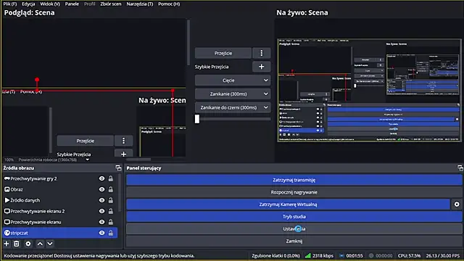
Task: Open the Zanikanie (300ms) dropdown
Action: tap(233, 94)
